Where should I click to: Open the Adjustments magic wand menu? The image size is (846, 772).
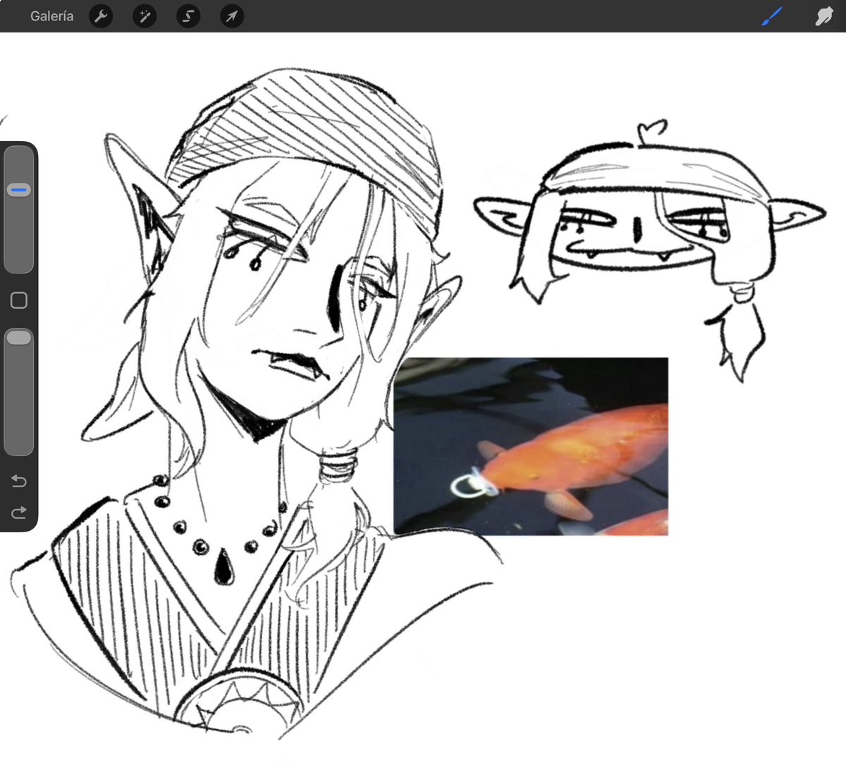145,16
